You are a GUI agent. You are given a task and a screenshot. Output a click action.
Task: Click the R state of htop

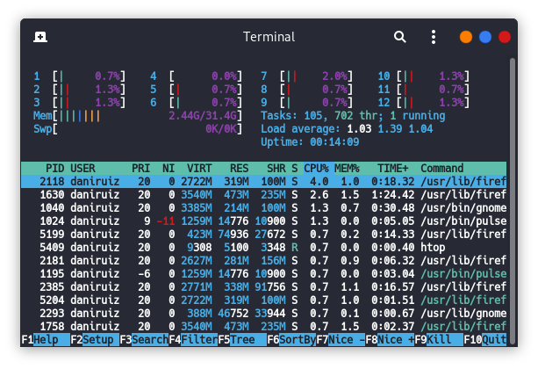point(294,248)
